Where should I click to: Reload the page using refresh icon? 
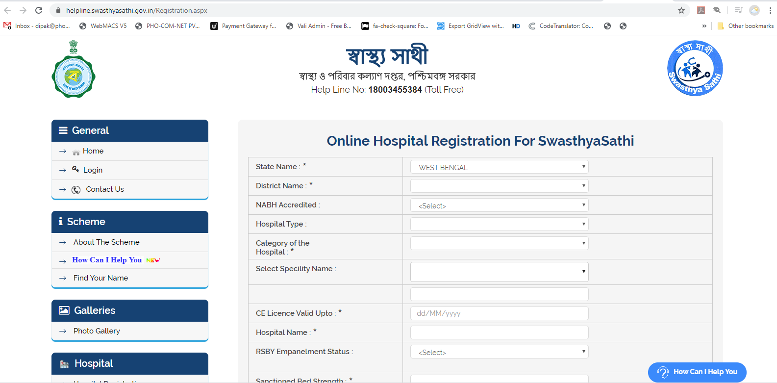coord(39,10)
